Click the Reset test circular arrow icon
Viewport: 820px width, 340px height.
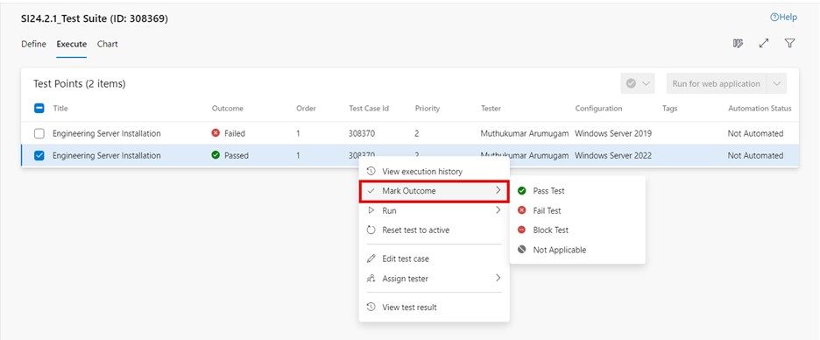[371, 230]
